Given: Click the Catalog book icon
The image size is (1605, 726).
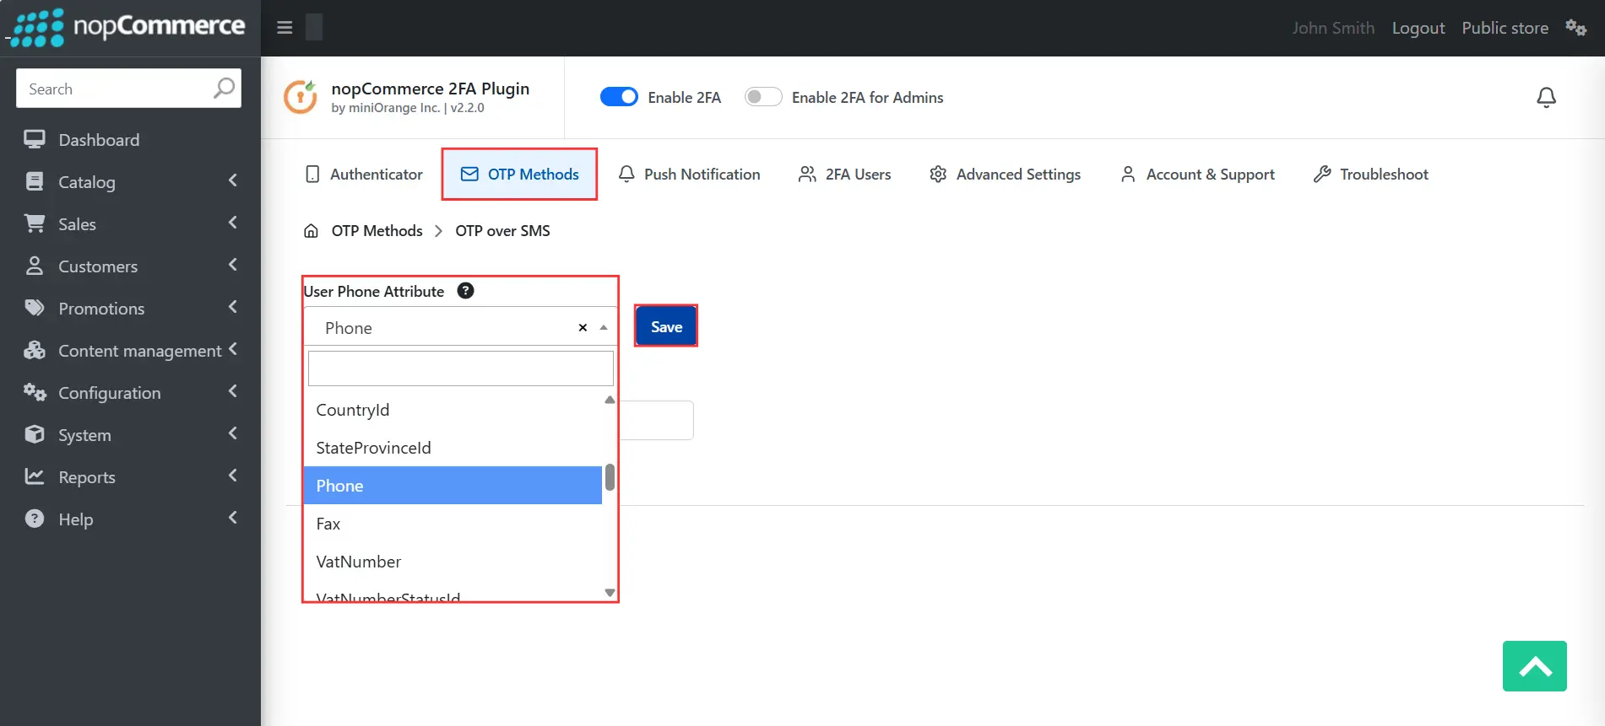Looking at the screenshot, I should pos(35,181).
